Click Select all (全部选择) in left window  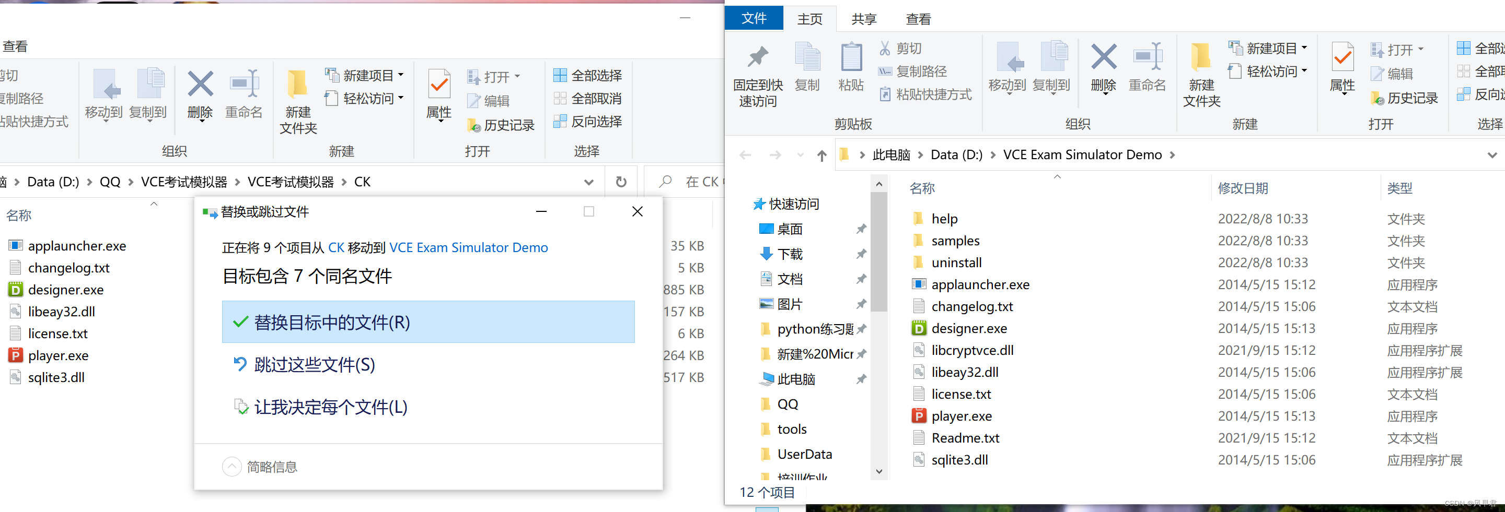(x=588, y=75)
